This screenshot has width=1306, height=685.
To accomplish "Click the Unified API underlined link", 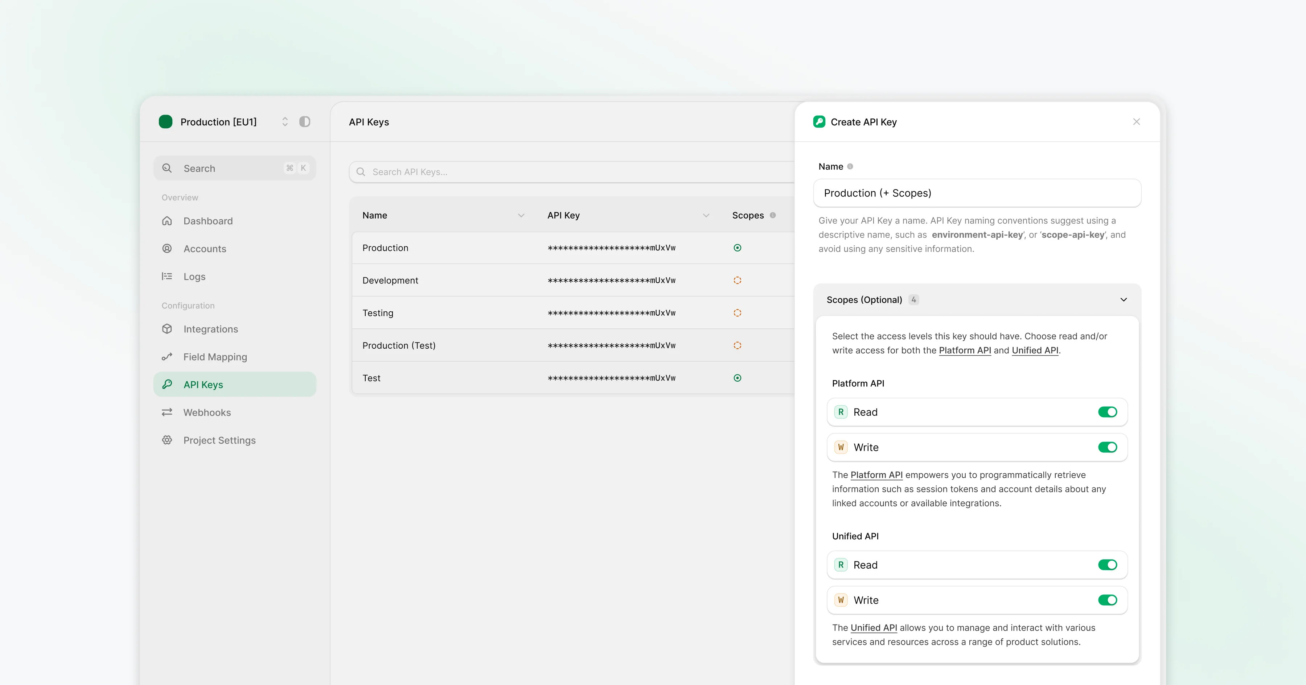I will tap(1035, 350).
